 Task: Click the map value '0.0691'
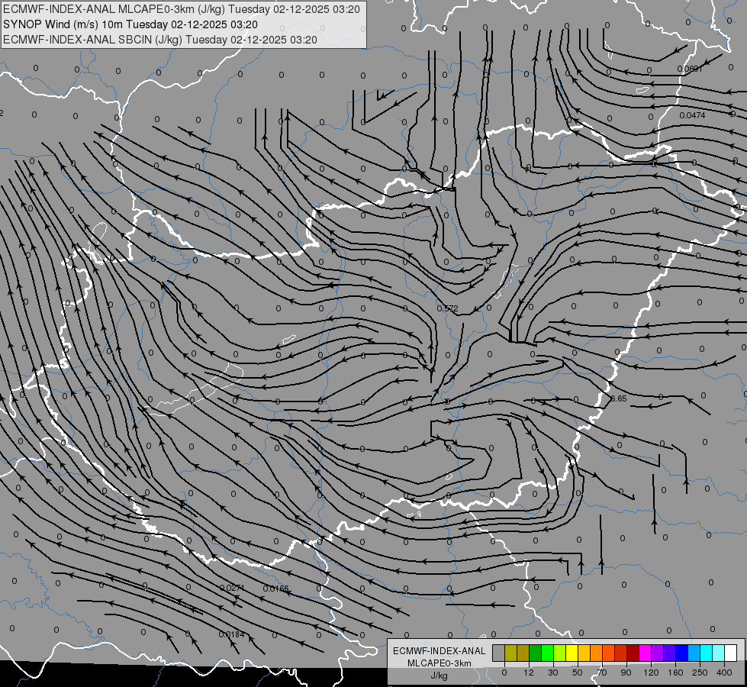(x=690, y=69)
